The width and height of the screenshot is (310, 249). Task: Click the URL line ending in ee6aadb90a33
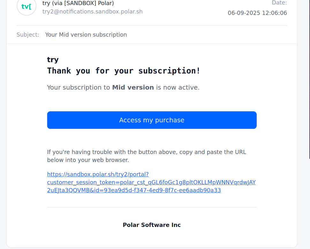click(x=134, y=190)
